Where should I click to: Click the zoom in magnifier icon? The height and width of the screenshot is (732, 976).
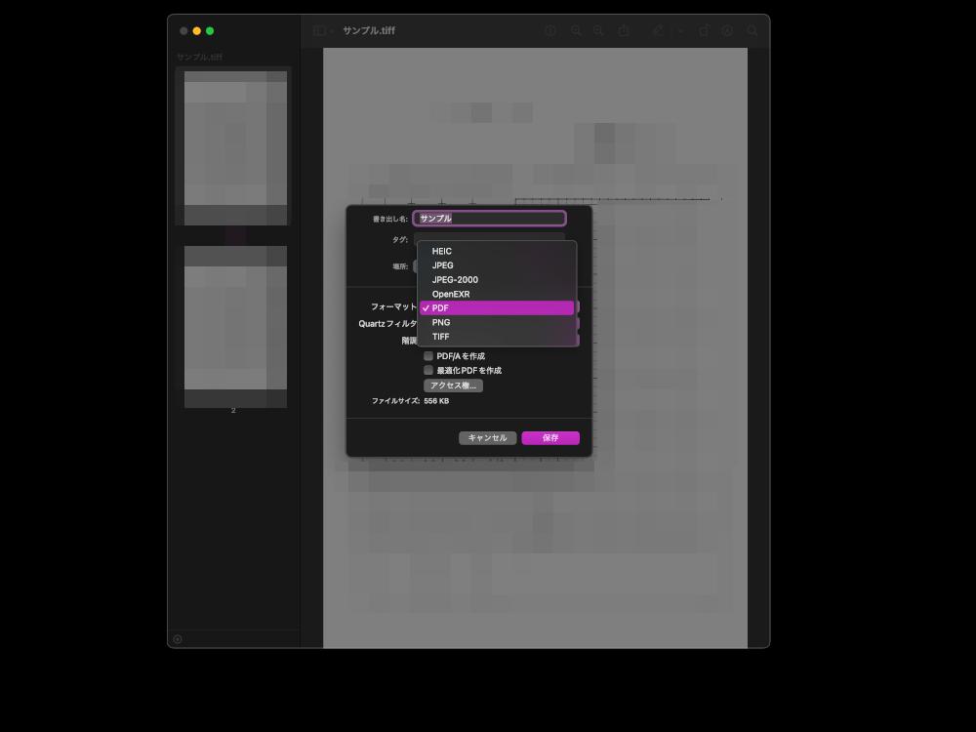(x=599, y=30)
